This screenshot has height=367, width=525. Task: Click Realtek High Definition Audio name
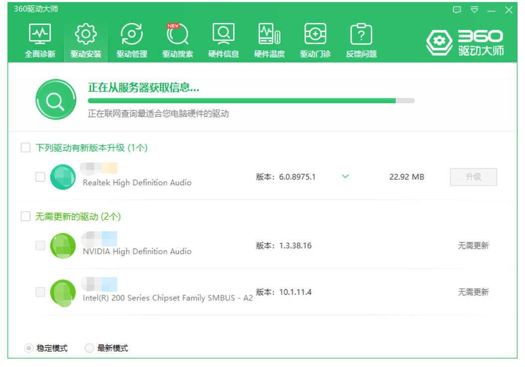tap(137, 183)
